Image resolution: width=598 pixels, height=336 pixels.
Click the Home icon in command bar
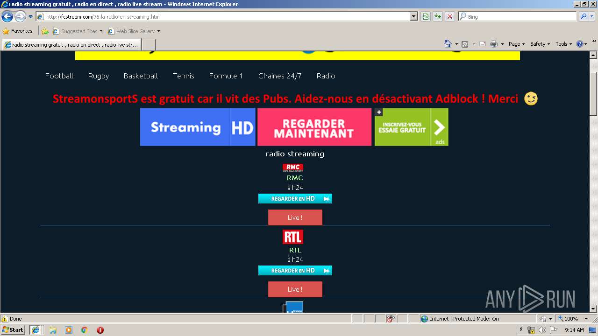click(x=448, y=44)
